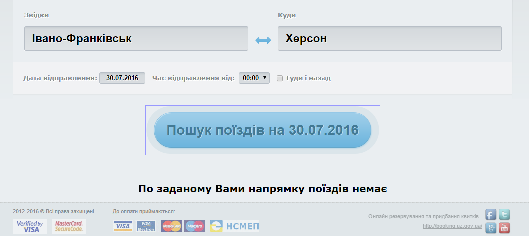Viewport: 529px width, 236px height.
Task: Click the plain VISA card icon
Action: point(123,226)
